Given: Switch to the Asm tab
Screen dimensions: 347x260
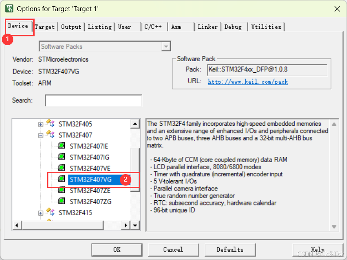Looking at the screenshot, I should tap(176, 27).
